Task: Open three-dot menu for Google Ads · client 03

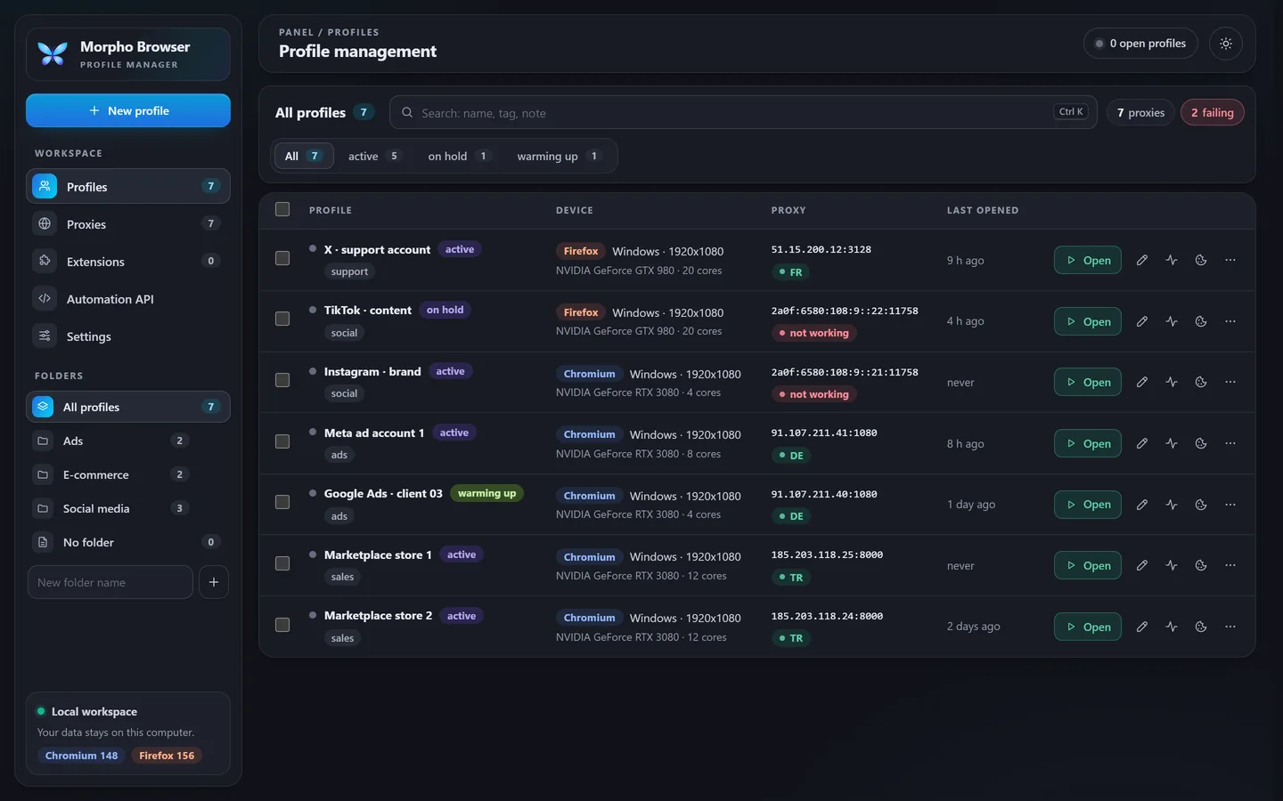Action: (x=1230, y=505)
